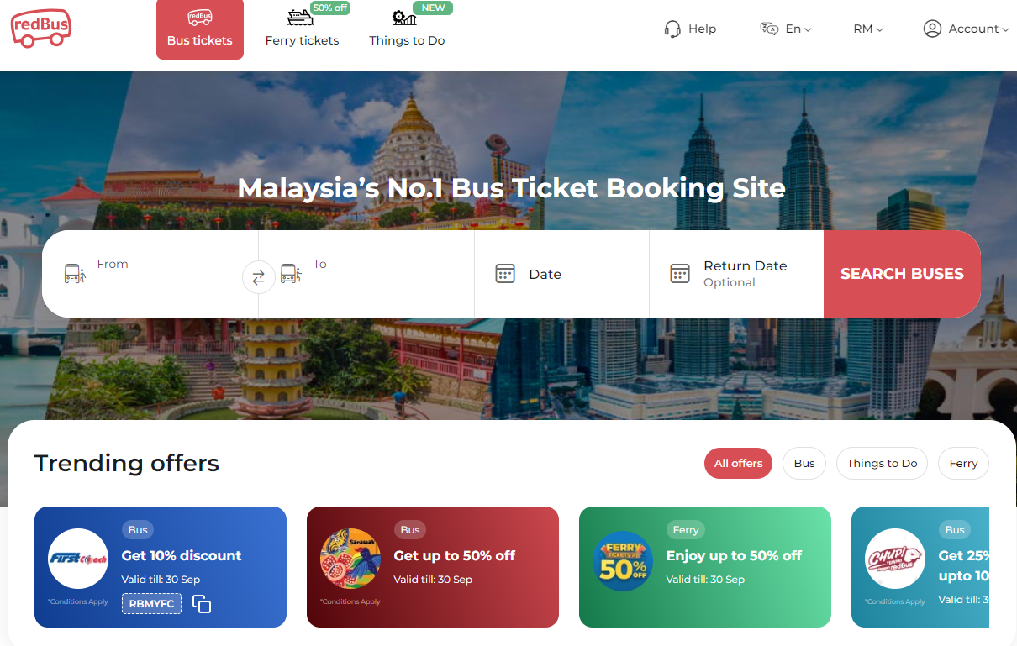The image size is (1017, 646).
Task: Expand the RM currency dropdown
Action: tap(868, 29)
